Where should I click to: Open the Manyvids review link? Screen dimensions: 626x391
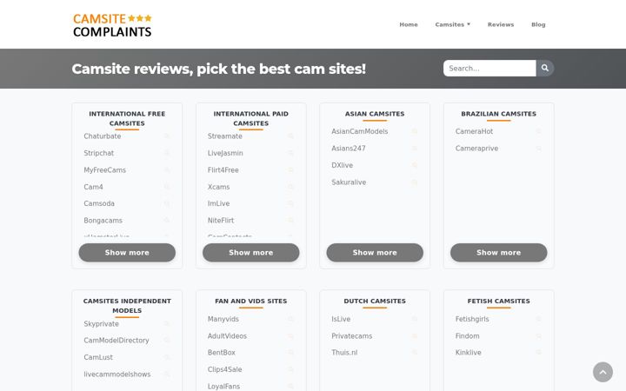click(x=223, y=319)
